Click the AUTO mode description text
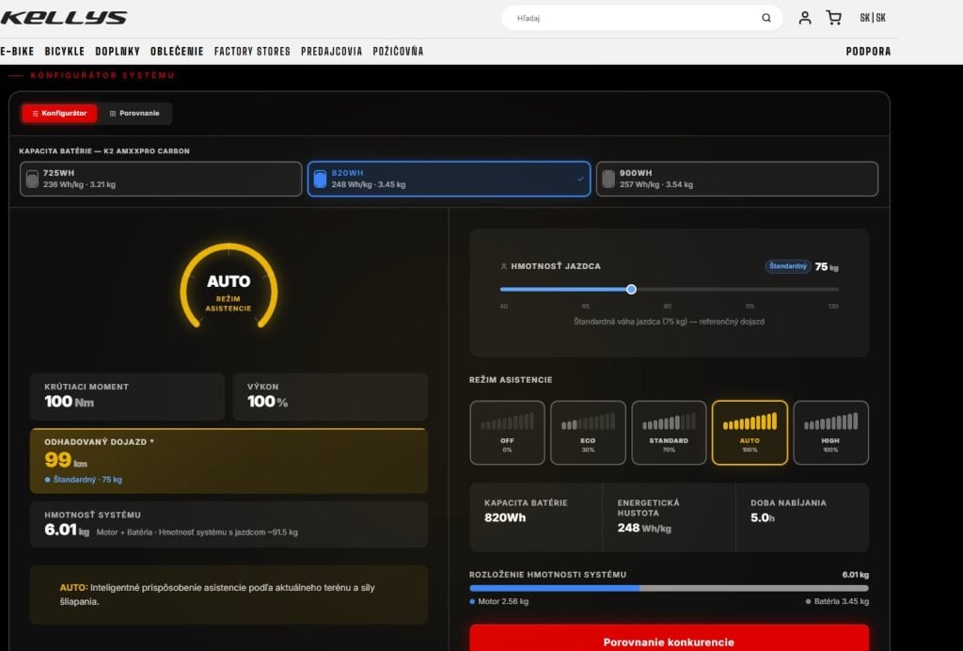The width and height of the screenshot is (963, 651). point(217,595)
